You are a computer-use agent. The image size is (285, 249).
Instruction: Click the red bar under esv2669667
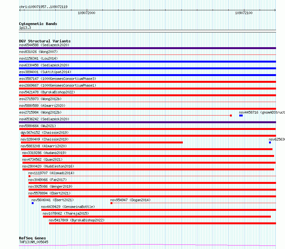[147, 89]
